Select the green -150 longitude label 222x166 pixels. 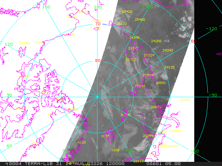click(x=147, y=7)
